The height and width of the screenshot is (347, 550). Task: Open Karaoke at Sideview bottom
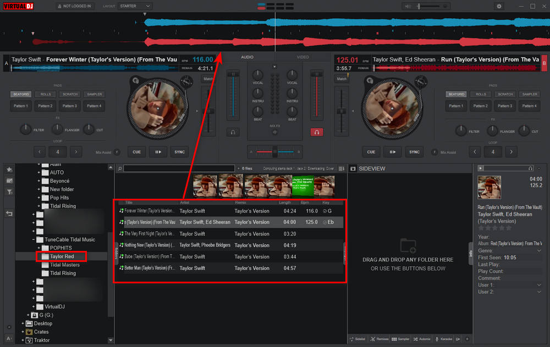click(x=444, y=339)
